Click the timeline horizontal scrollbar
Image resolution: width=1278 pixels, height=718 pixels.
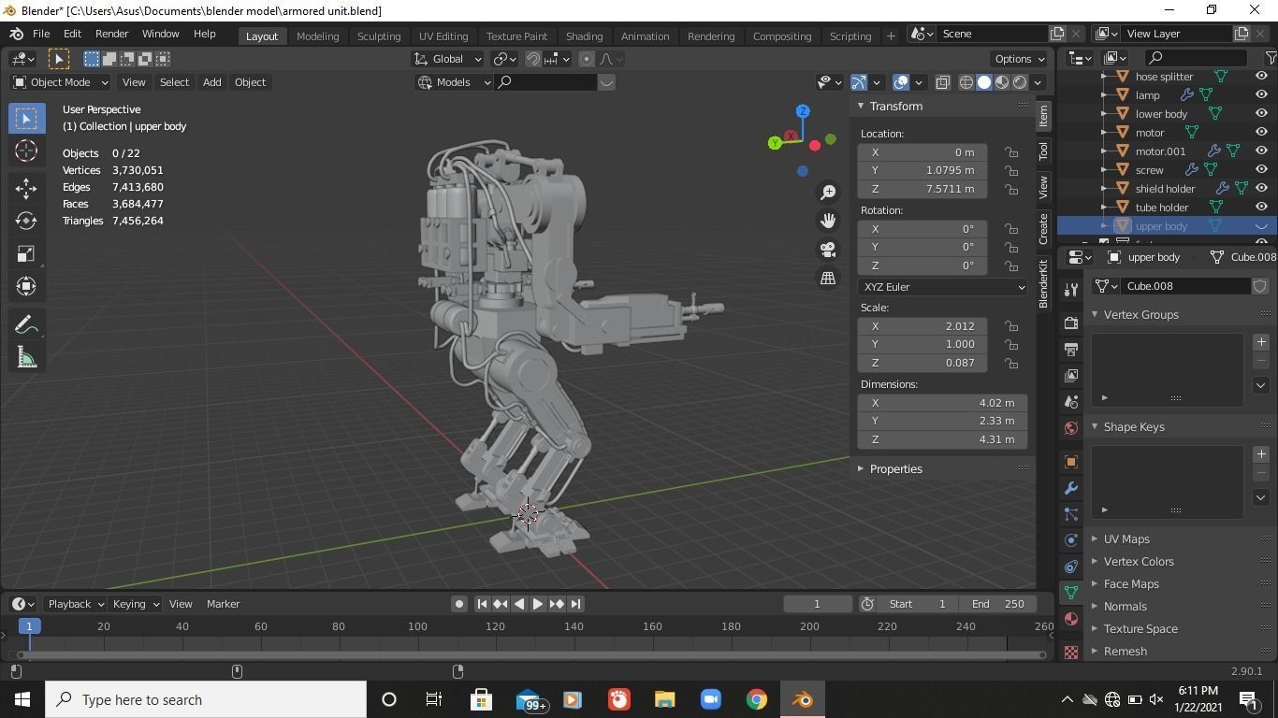pyautogui.click(x=530, y=654)
